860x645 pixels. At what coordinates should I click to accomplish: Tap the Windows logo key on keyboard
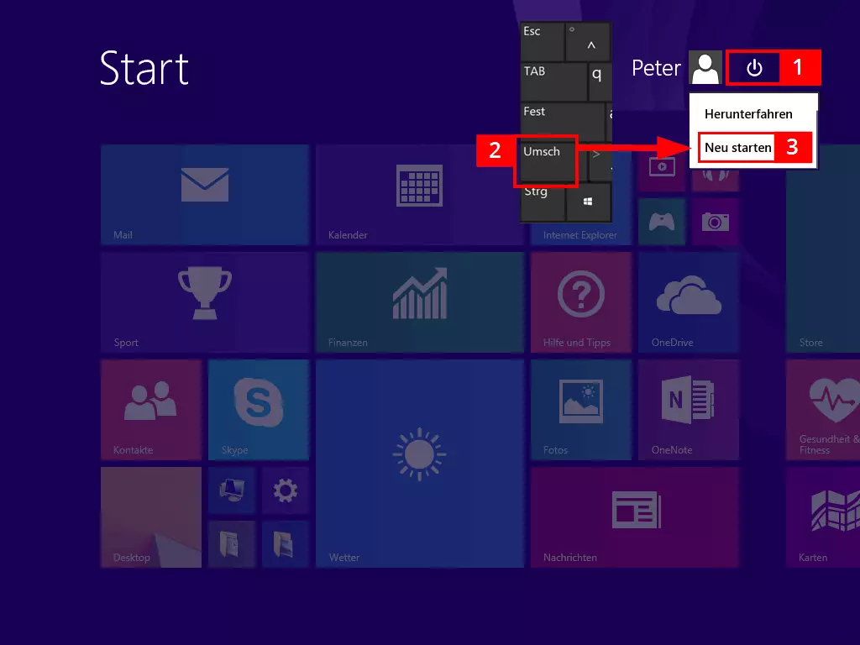[588, 202]
